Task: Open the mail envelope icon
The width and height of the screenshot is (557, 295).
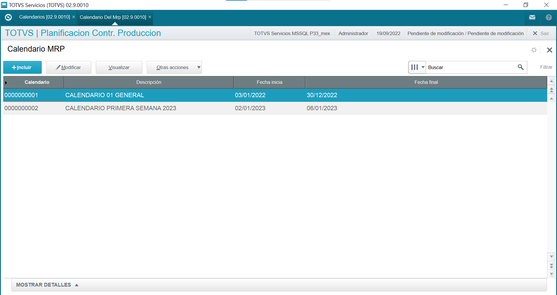Action: pos(532,17)
